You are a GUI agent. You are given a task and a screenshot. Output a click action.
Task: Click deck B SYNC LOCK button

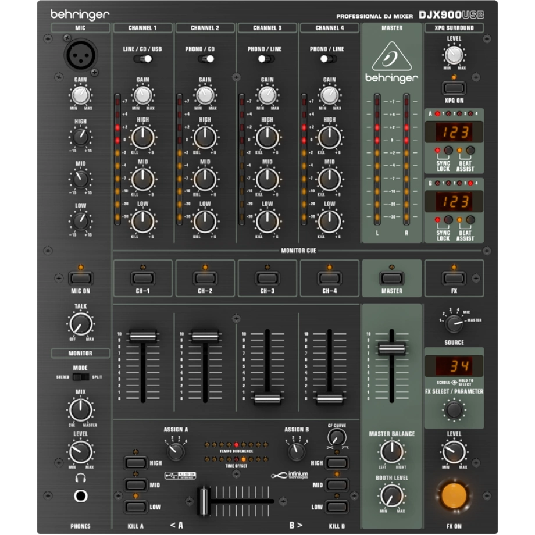448,220
